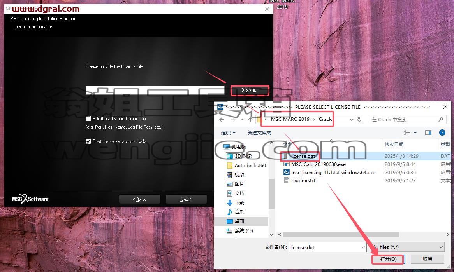
Task: Click the Browse... button
Action: click(x=250, y=91)
